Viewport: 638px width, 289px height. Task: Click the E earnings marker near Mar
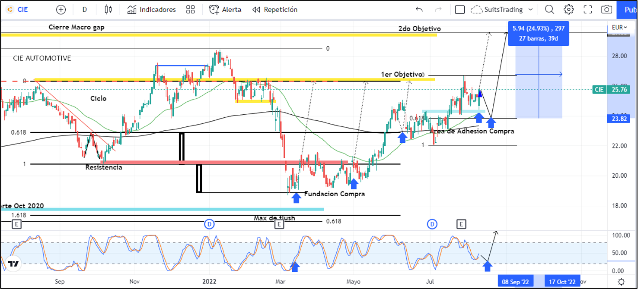(279, 224)
